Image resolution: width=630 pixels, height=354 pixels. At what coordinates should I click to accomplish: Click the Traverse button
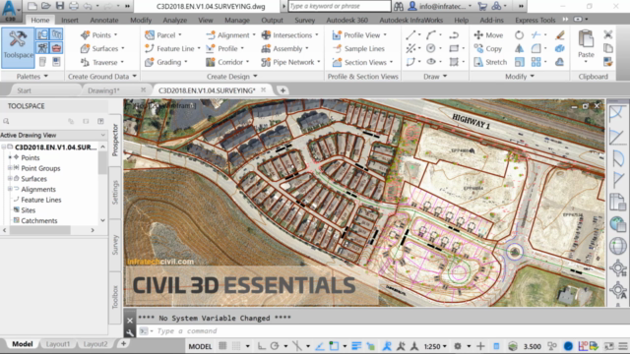click(102, 62)
